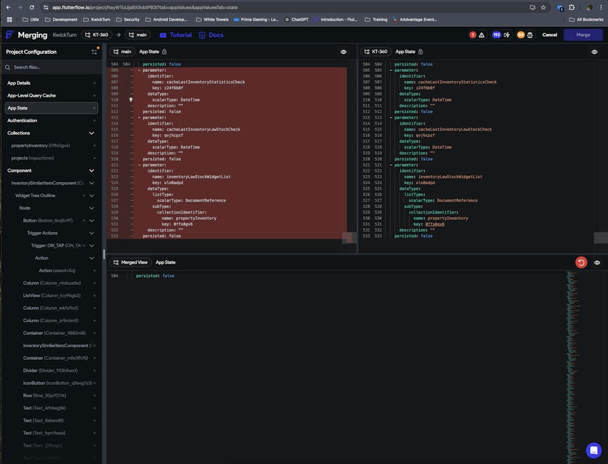The width and height of the screenshot is (608, 464).
Task: Click the undo revert button in Merged View
Action: click(581, 262)
